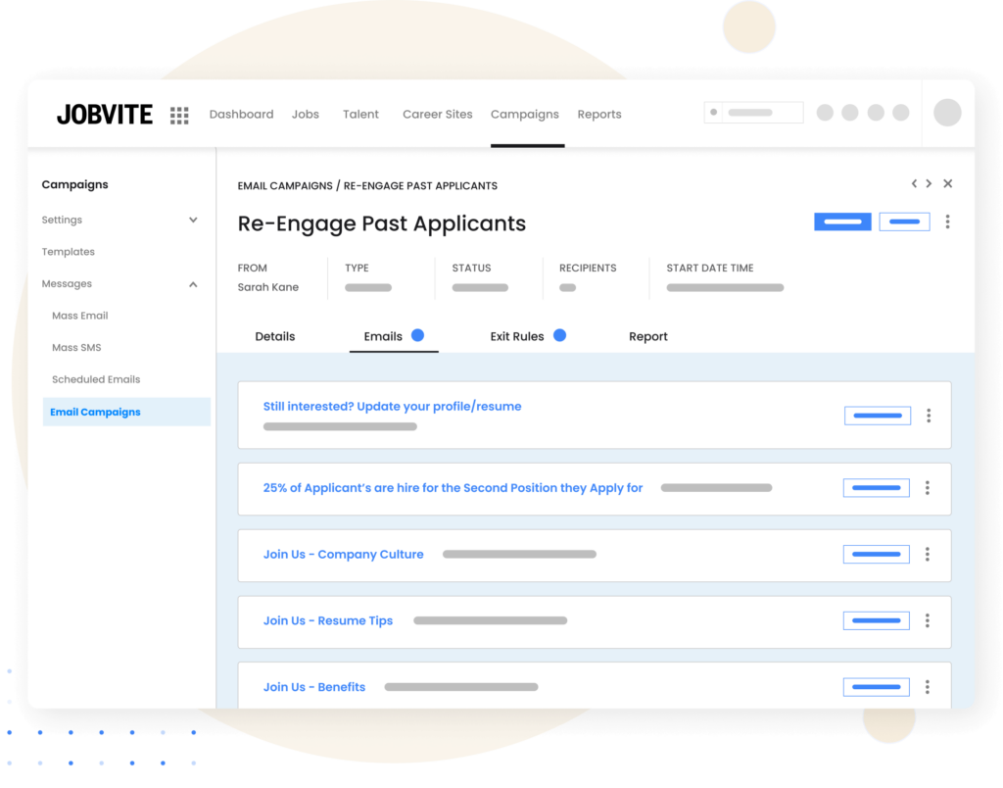Click the solid blue button beside title
Viewport: 1003px width, 788px height.
coord(842,222)
